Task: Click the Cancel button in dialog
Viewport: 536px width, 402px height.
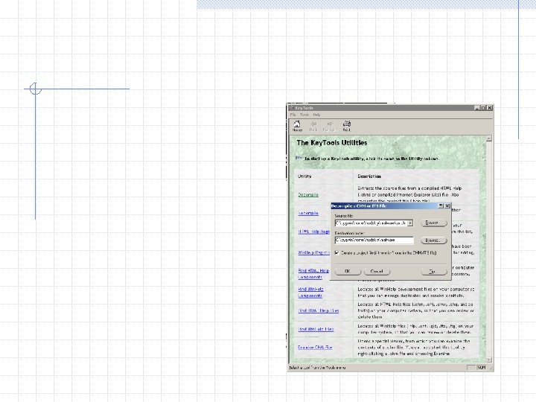Action: pos(377,272)
